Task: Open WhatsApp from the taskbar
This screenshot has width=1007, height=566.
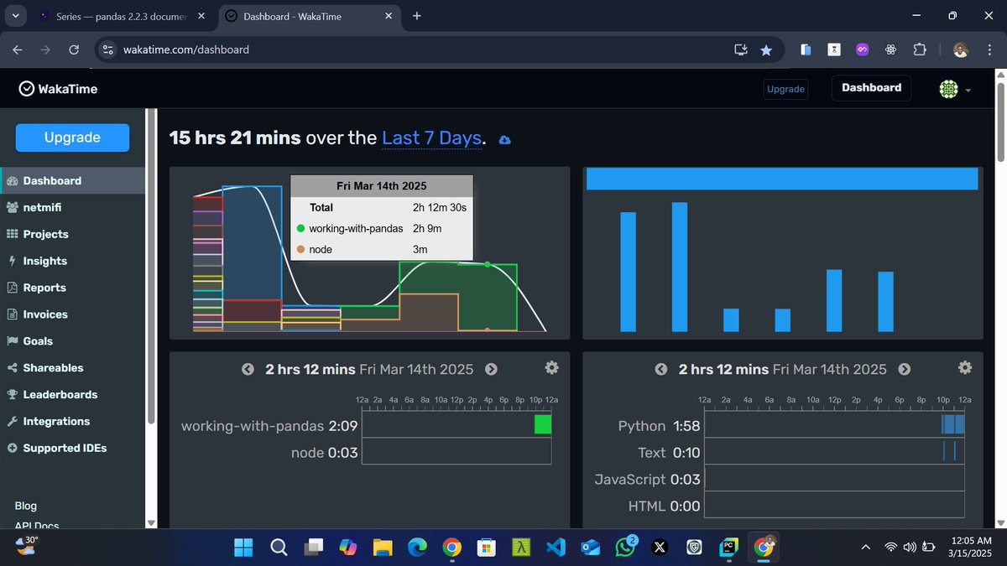Action: click(624, 548)
